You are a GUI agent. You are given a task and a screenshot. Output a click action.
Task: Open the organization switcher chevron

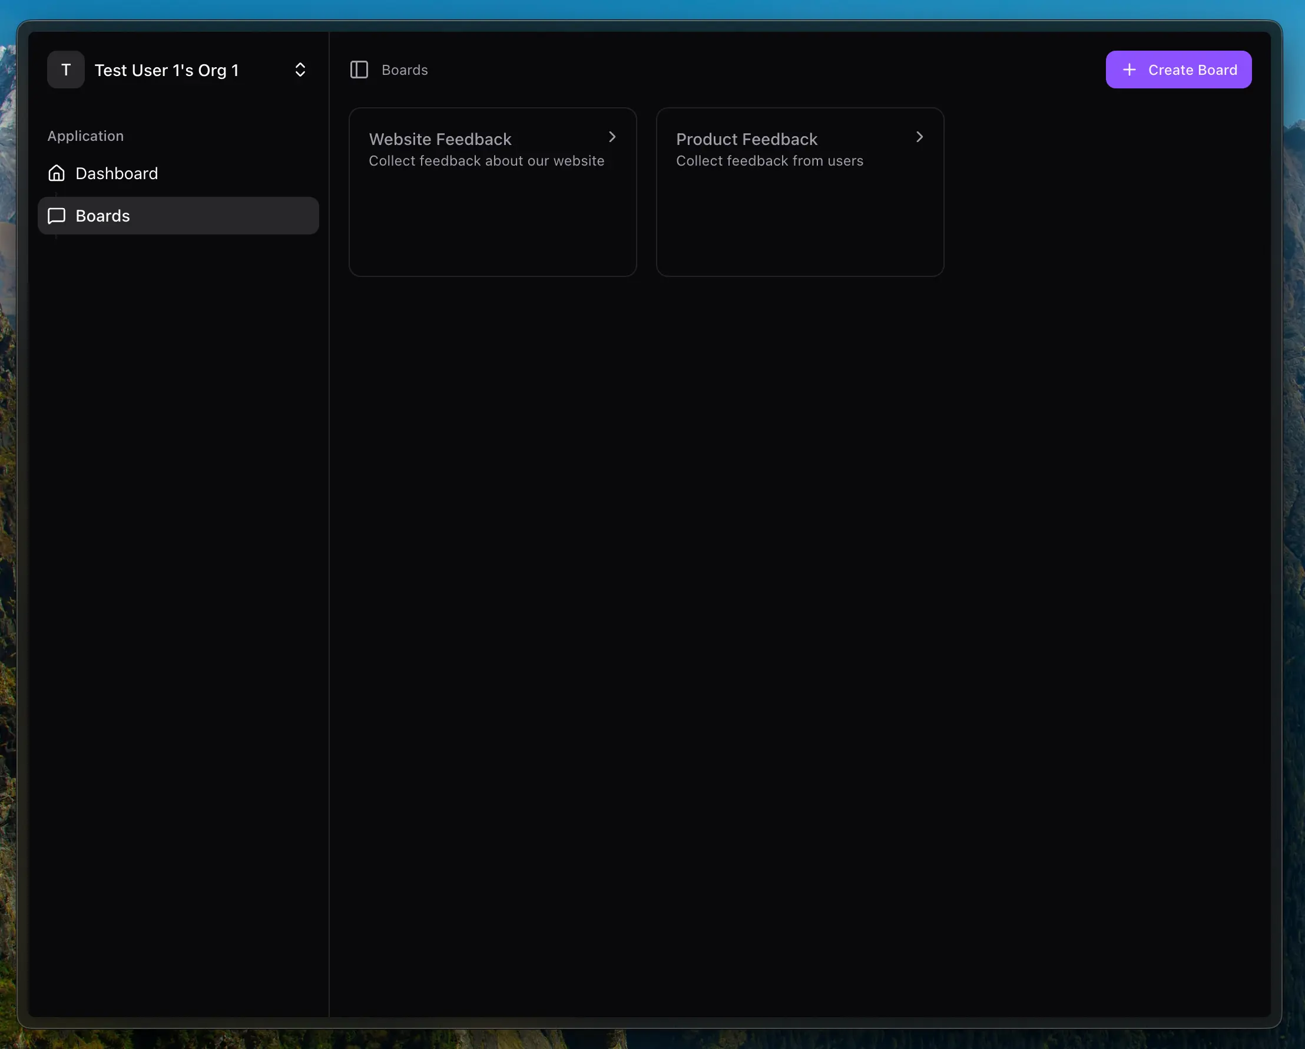click(x=300, y=69)
